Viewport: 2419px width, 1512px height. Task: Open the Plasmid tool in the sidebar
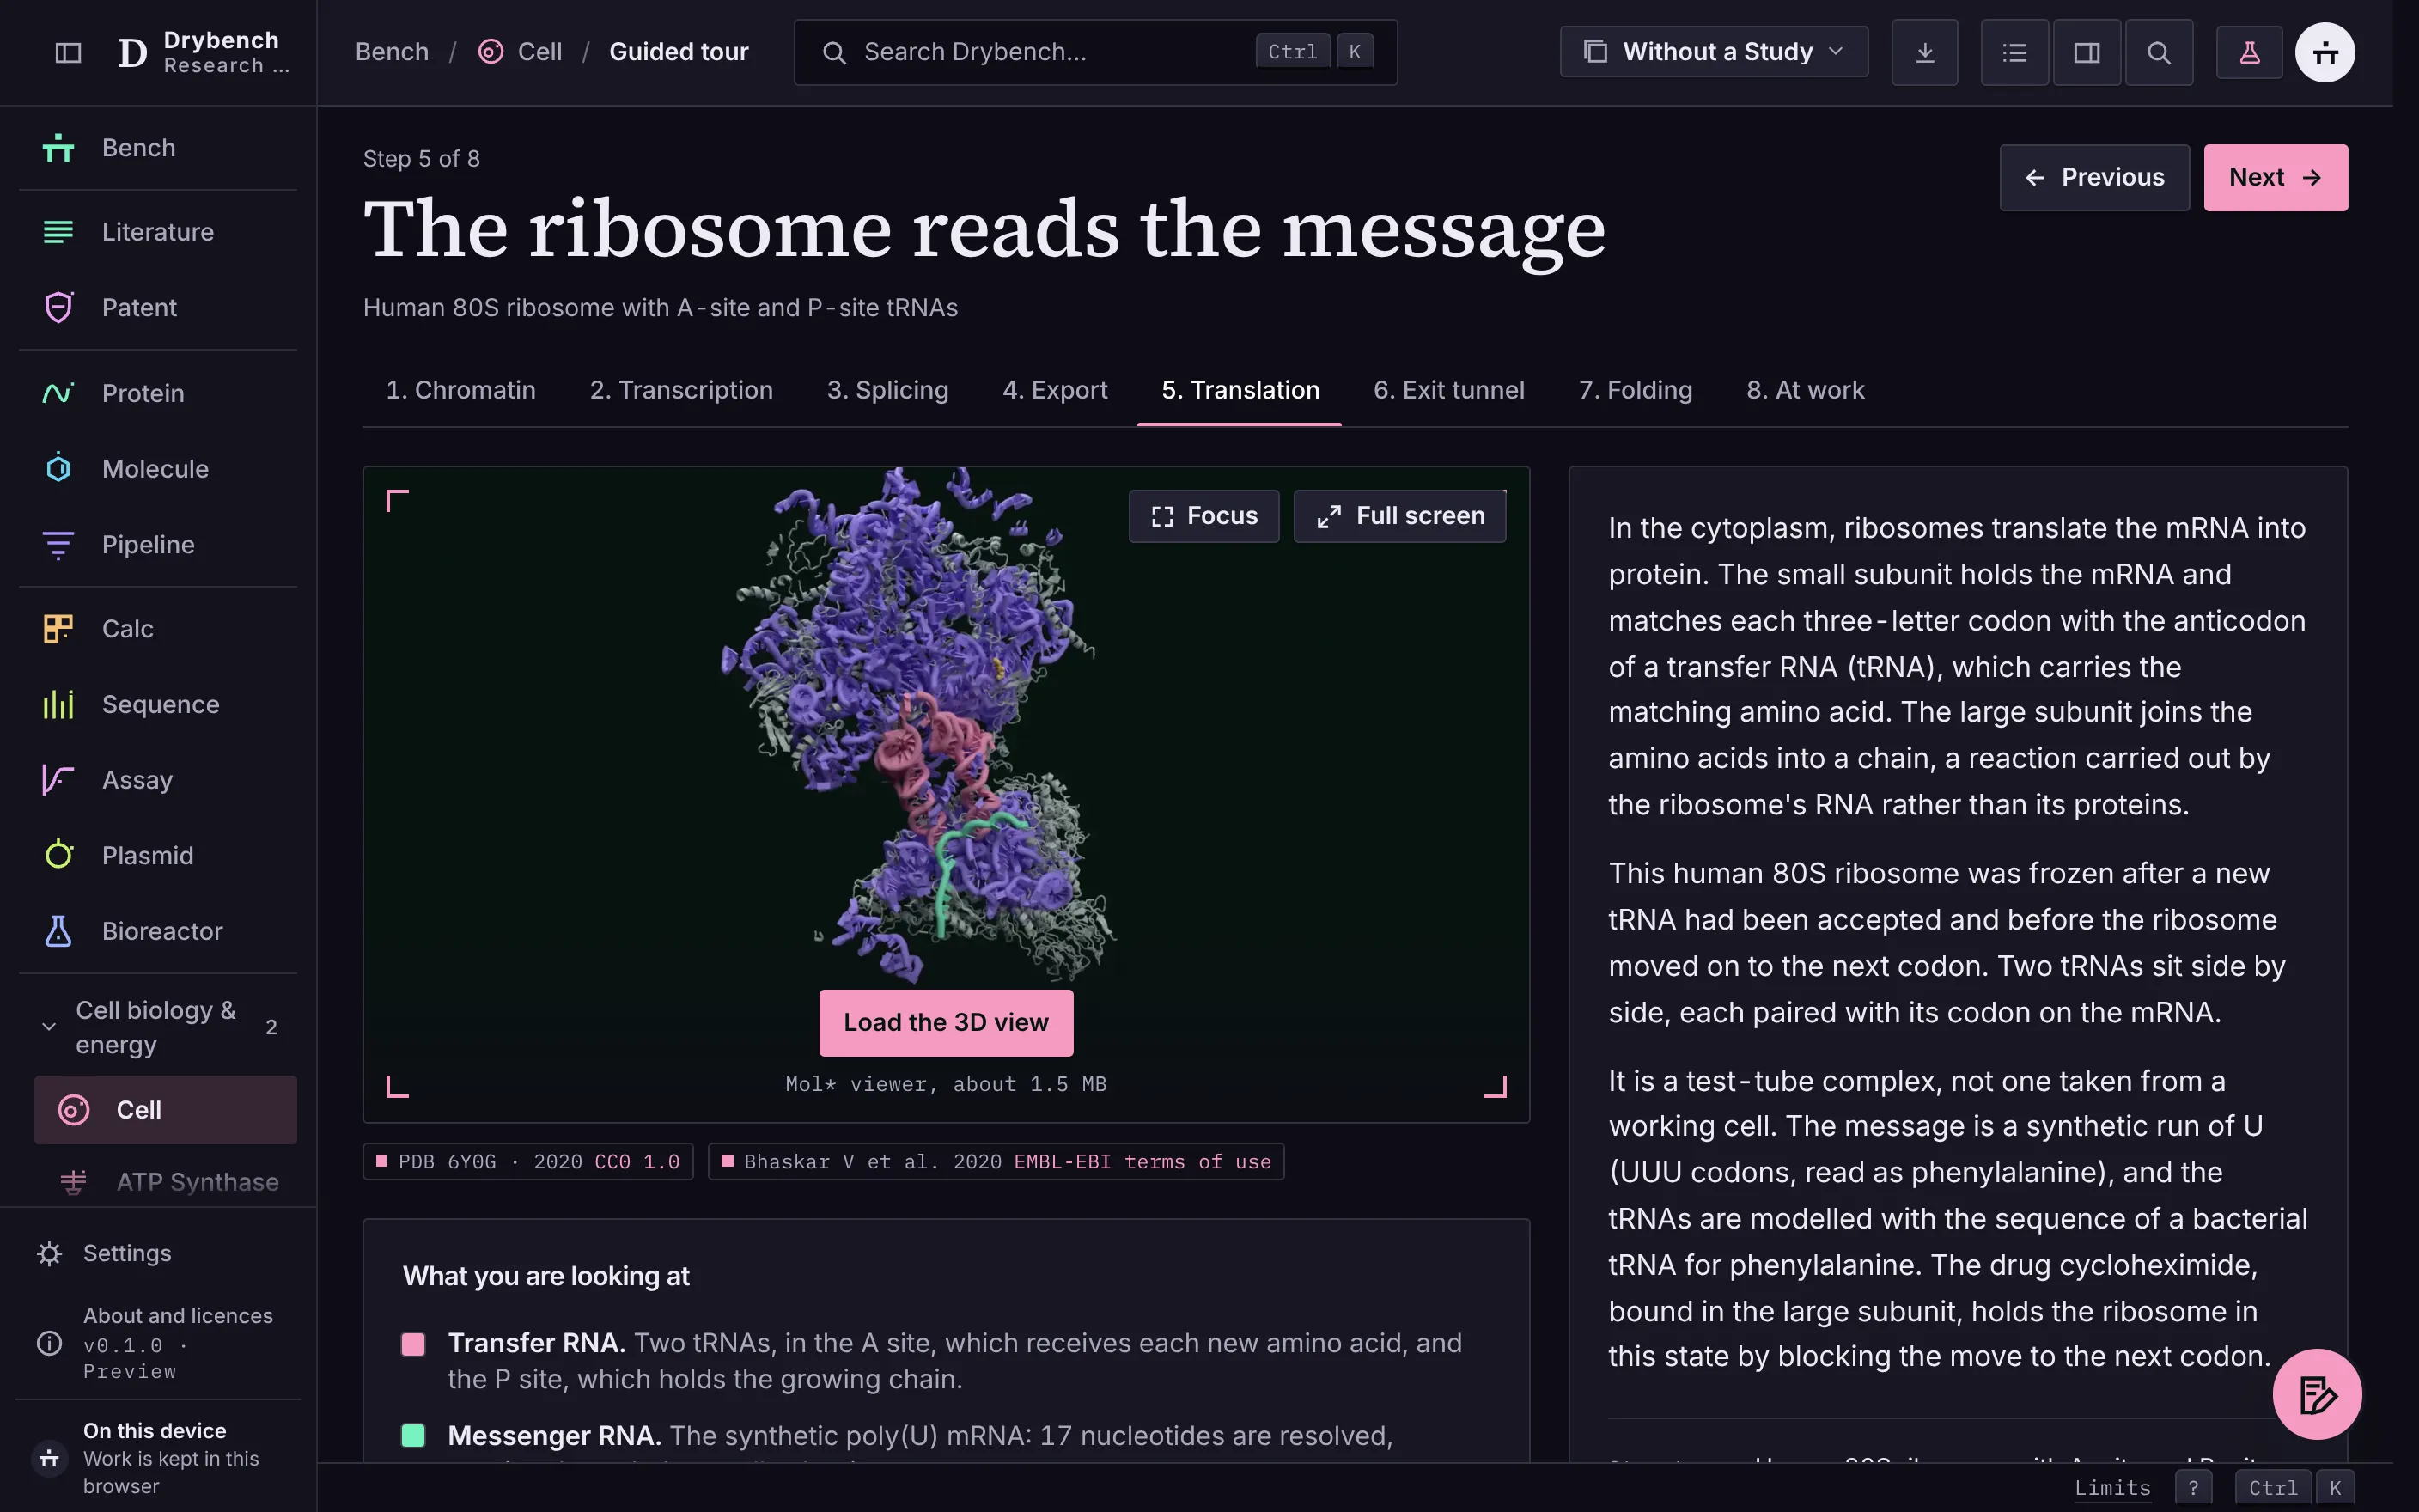[x=158, y=856]
